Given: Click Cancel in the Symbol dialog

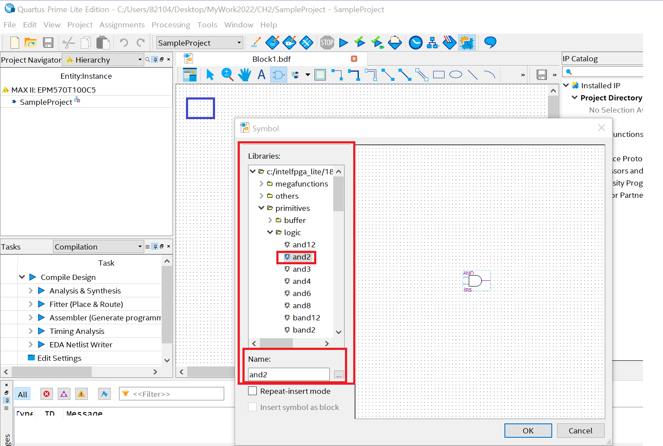Looking at the screenshot, I should point(580,430).
